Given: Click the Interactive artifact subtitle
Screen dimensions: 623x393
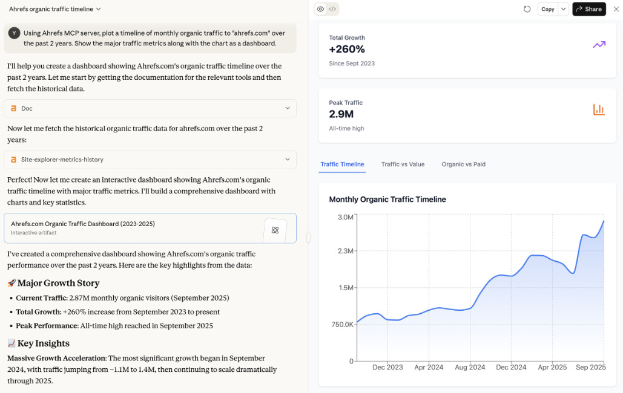Looking at the screenshot, I should pos(33,233).
